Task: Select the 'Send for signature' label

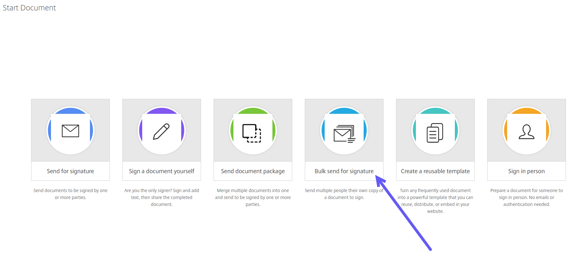Action: [70, 171]
